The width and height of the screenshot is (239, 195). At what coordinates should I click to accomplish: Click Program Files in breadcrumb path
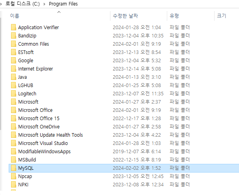[x=63, y=4]
